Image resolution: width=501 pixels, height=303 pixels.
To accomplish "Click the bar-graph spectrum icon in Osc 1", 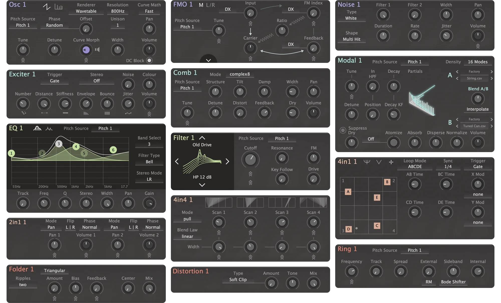I will tap(58, 7).
